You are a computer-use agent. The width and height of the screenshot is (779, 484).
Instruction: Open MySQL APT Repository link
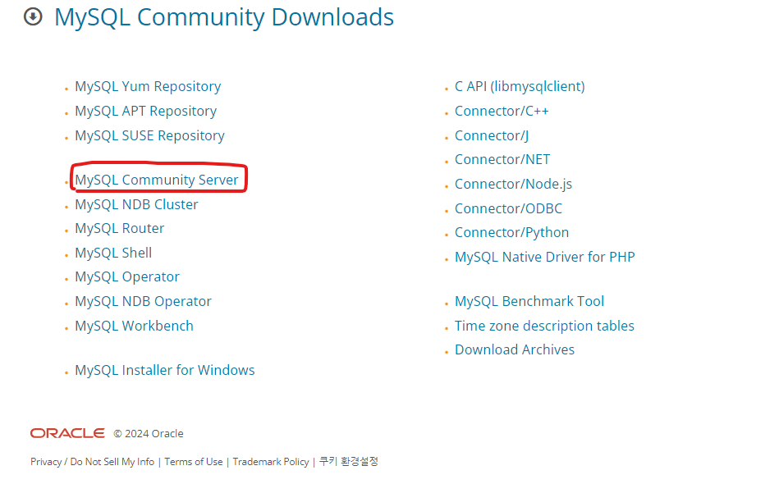[x=145, y=112]
